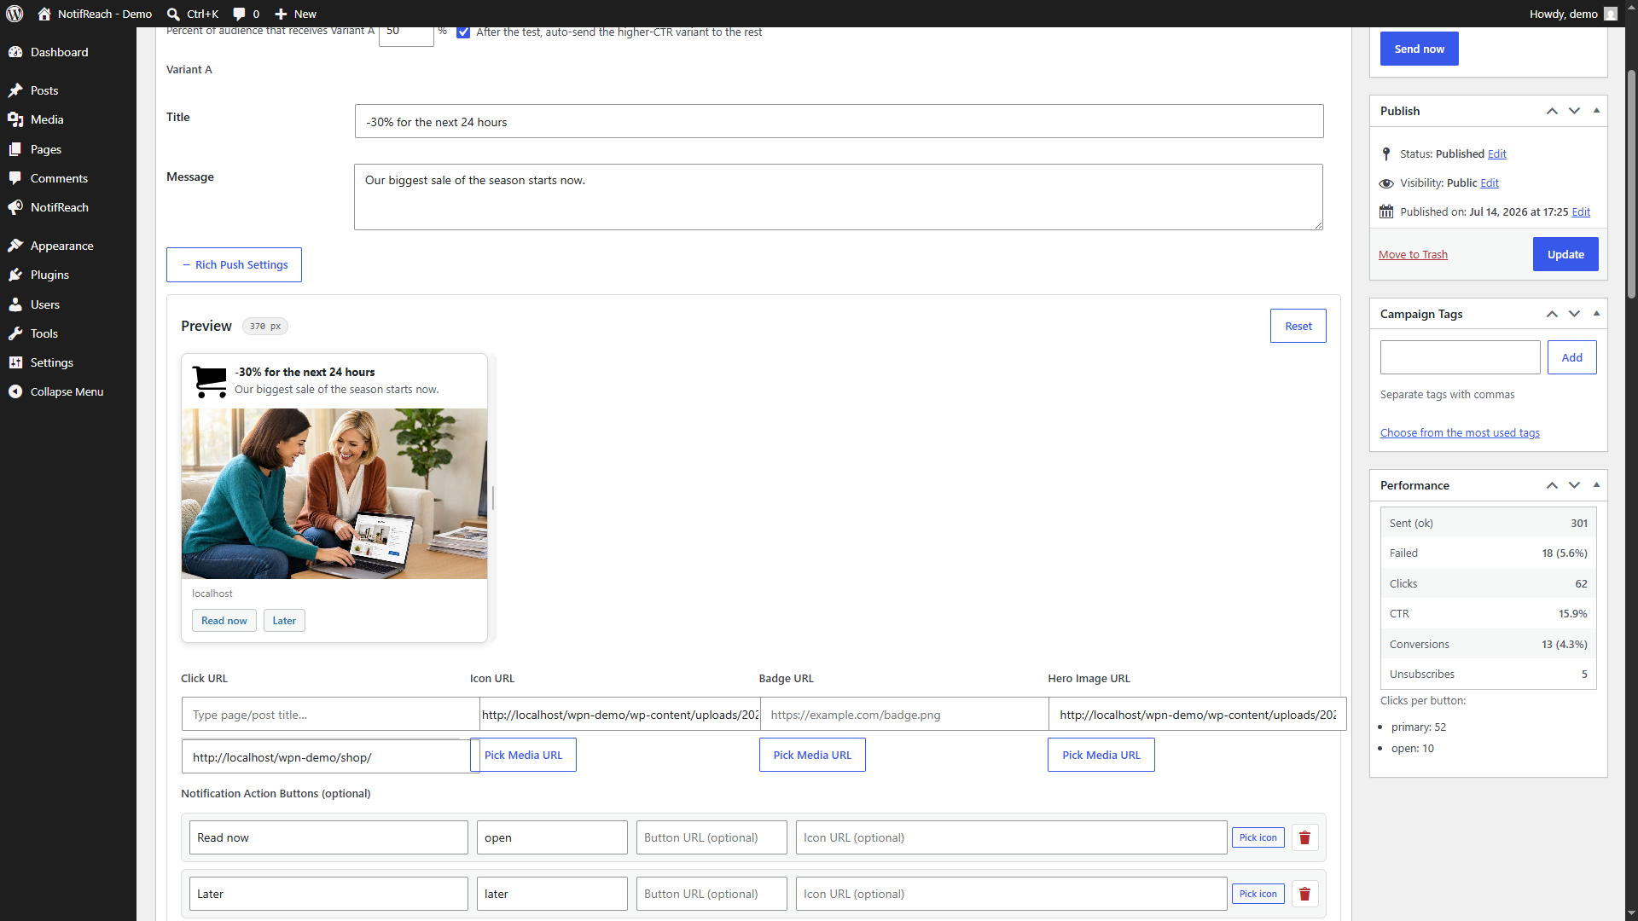Click the plus New icon

(281, 14)
